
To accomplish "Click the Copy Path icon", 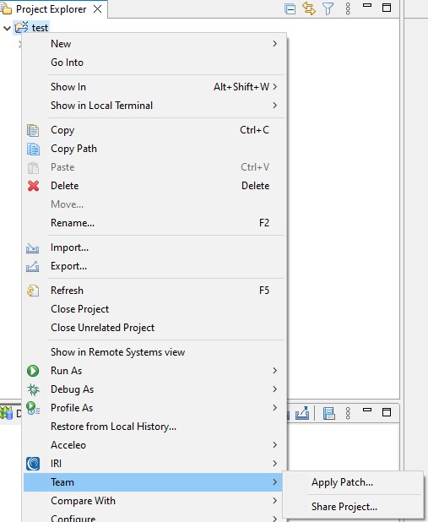I will (x=33, y=149).
